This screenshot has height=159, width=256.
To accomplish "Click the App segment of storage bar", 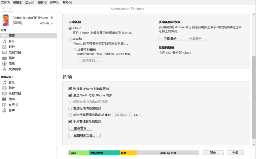I will point(79,153).
